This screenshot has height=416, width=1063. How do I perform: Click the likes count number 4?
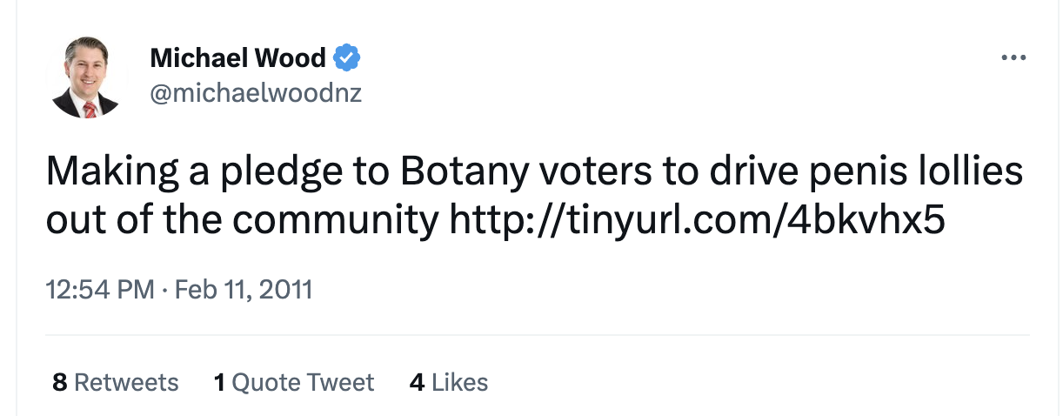[x=417, y=382]
